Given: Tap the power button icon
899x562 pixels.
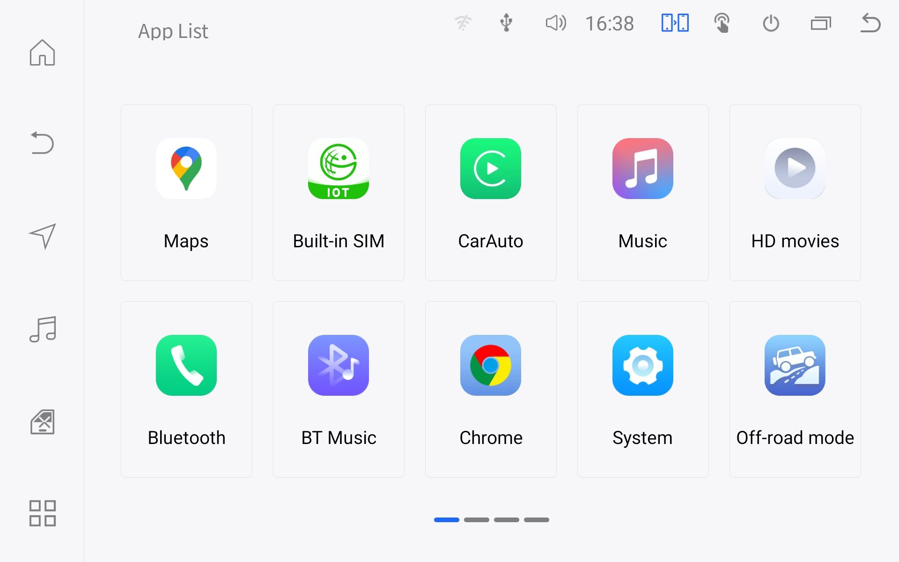Looking at the screenshot, I should click(771, 23).
